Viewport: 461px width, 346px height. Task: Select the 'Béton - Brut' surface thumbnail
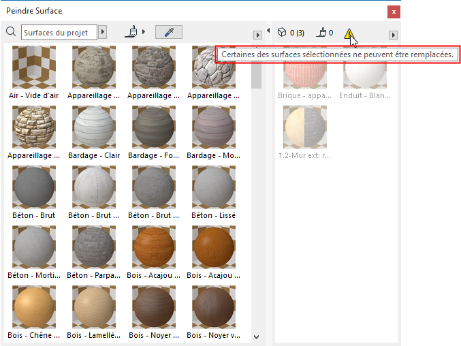tap(33, 186)
